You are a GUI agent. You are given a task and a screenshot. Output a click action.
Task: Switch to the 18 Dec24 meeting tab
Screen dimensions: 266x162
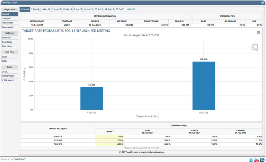click(x=46, y=9)
